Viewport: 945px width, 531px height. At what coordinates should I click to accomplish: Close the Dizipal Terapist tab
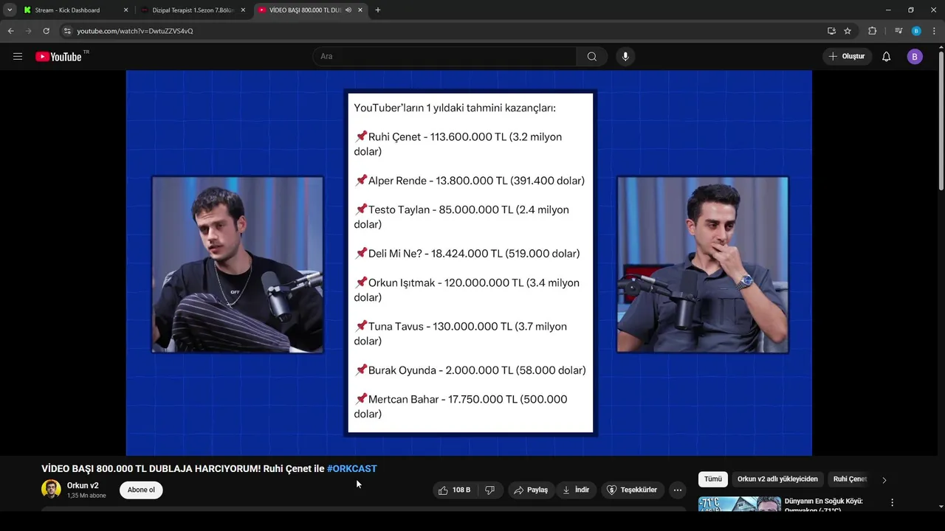[243, 10]
